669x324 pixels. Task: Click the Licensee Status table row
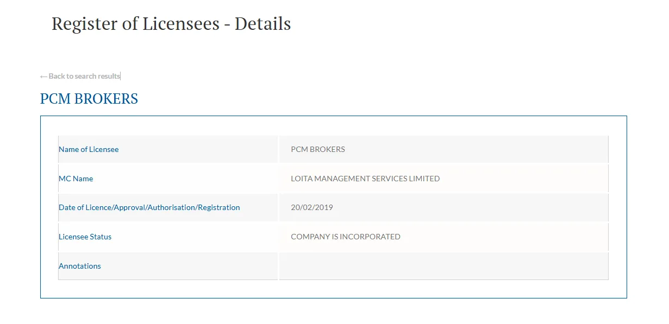coord(335,237)
